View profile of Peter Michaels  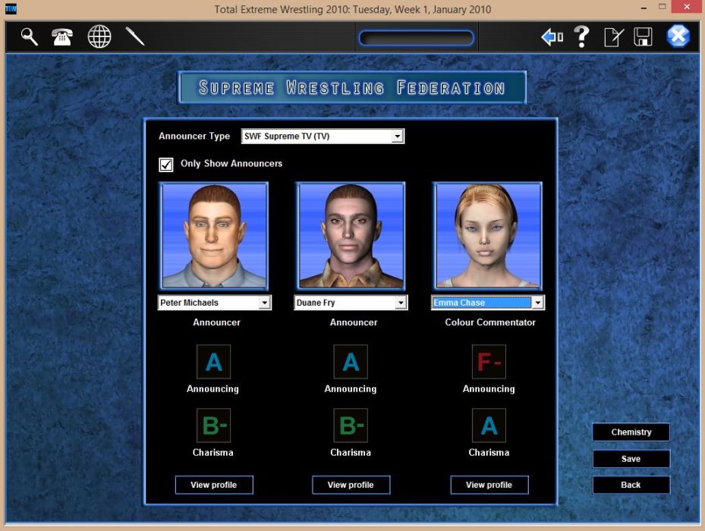tap(214, 485)
